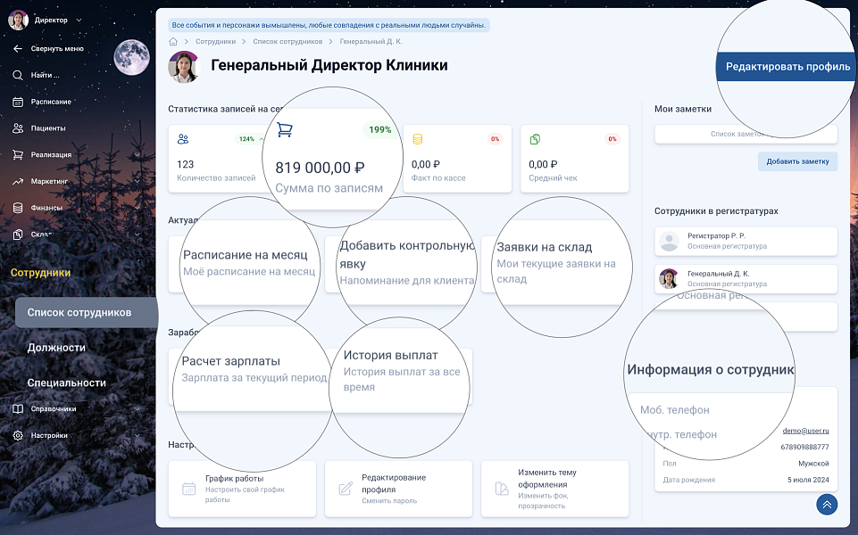Open Должности in the sidebar submenu
This screenshot has height=535, width=858.
56,348
